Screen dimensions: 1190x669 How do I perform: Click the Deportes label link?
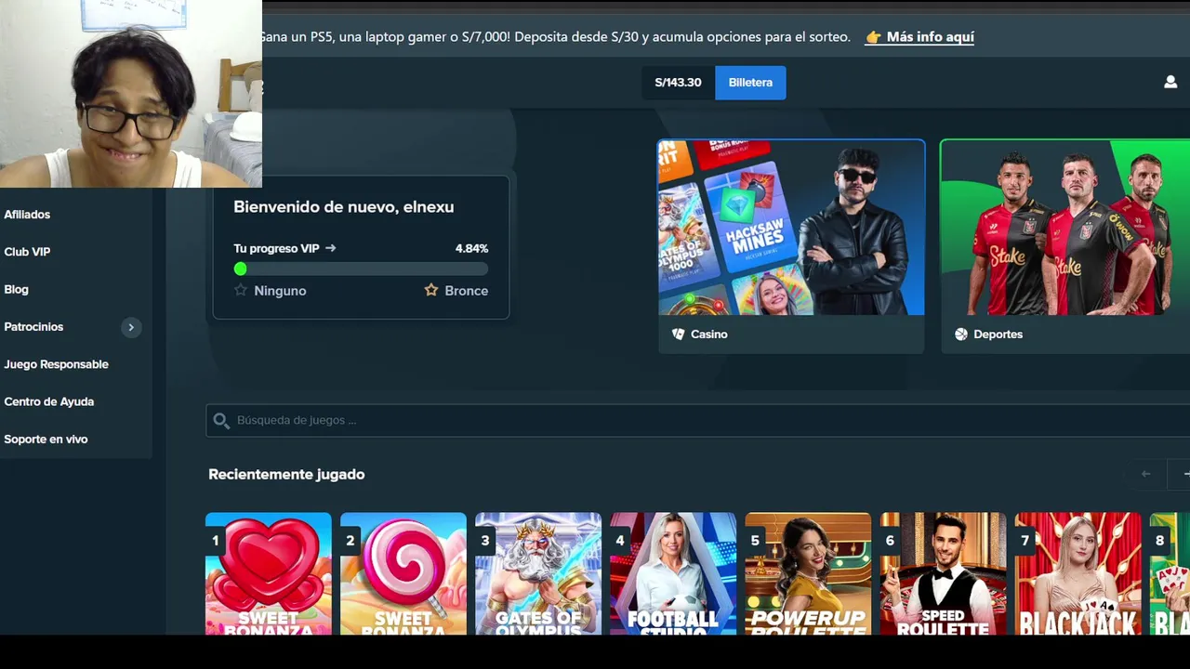(x=998, y=334)
